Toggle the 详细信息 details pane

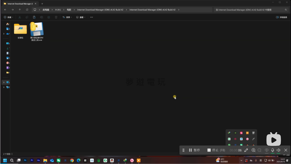281,17
